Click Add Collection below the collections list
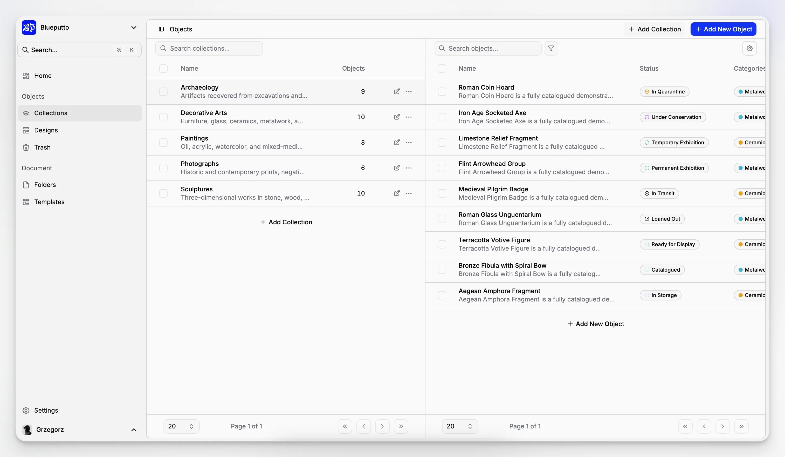The width and height of the screenshot is (785, 457). 286,222
